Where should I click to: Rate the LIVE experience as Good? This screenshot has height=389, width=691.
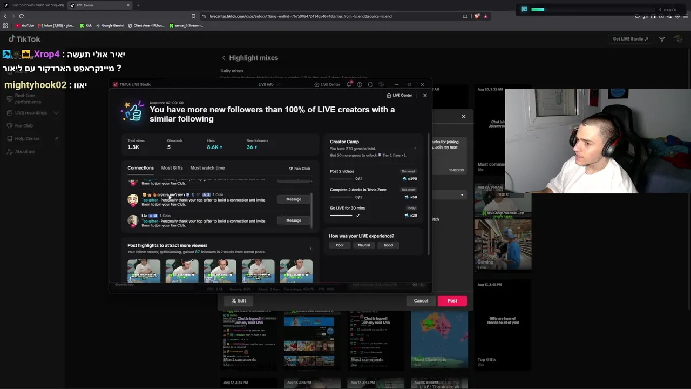pos(388,245)
